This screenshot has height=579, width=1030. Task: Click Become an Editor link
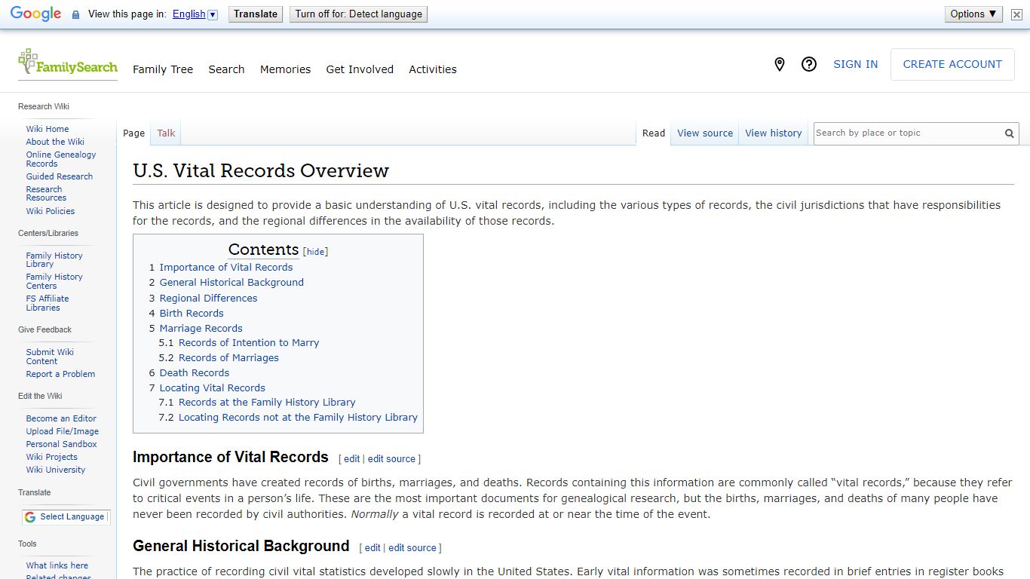(61, 418)
